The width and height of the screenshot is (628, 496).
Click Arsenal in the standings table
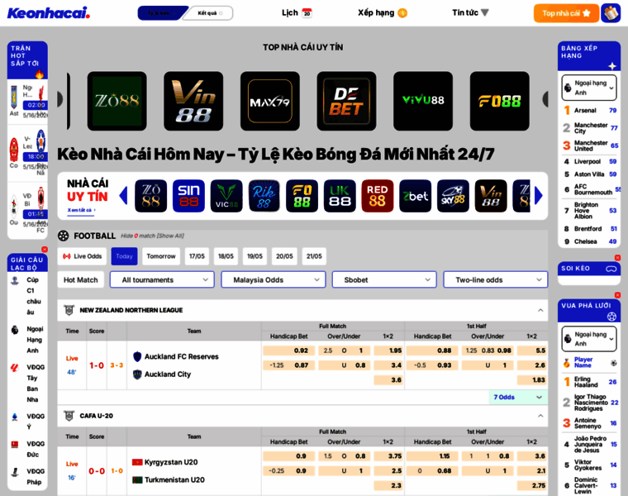tap(585, 110)
